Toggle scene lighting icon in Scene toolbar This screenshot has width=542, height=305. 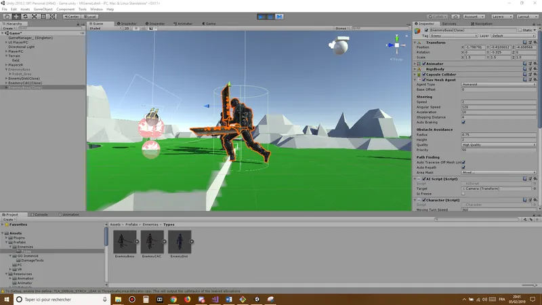(x=136, y=28)
